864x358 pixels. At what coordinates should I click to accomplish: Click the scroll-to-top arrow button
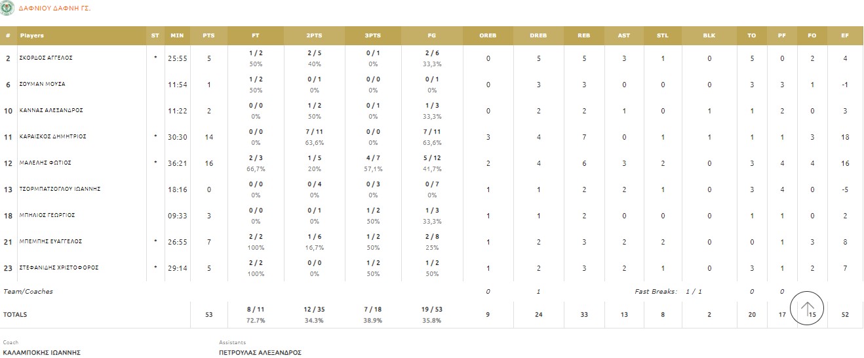[808, 308]
